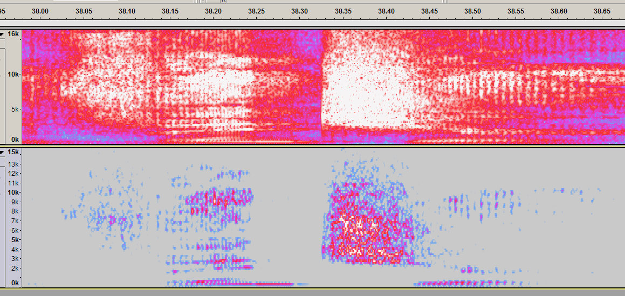Click the 38.25 mark on the timeline ruler
This screenshot has width=625, height=296.
[256, 11]
